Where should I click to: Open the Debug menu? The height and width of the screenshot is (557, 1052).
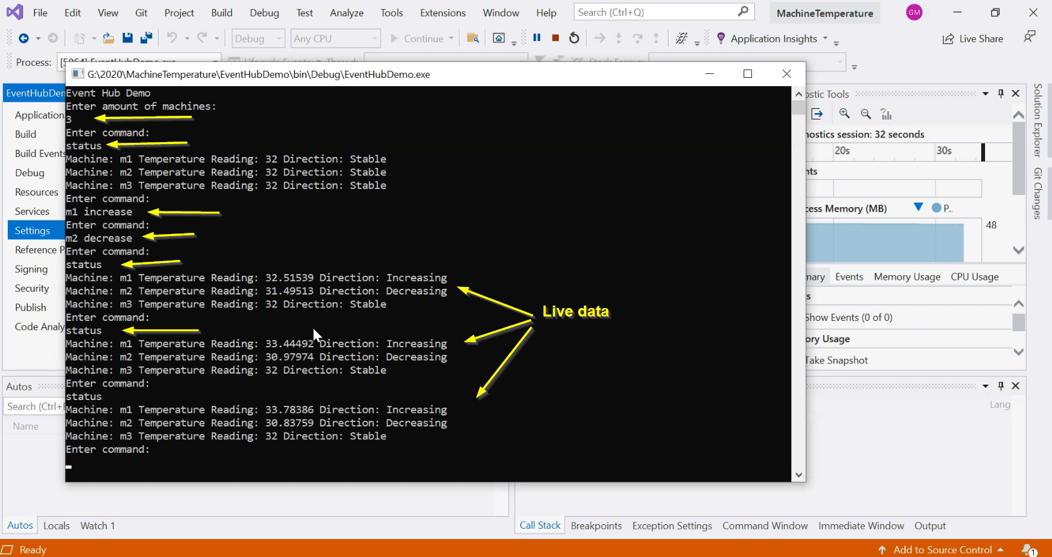(265, 13)
